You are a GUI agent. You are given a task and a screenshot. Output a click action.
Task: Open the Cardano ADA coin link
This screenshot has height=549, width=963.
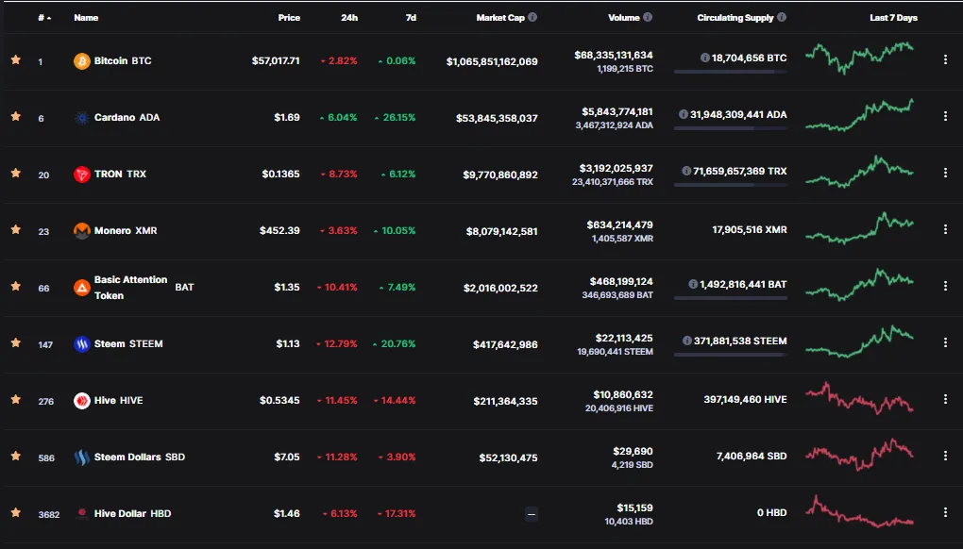coord(127,117)
